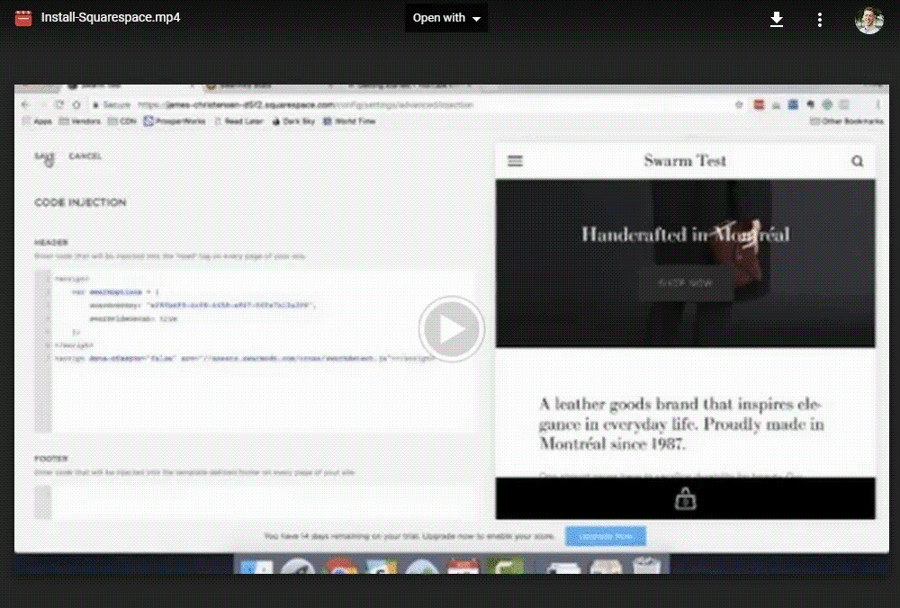Click the red video file icon beside the filename
Viewport: 900px width, 608px height.
tap(22, 16)
